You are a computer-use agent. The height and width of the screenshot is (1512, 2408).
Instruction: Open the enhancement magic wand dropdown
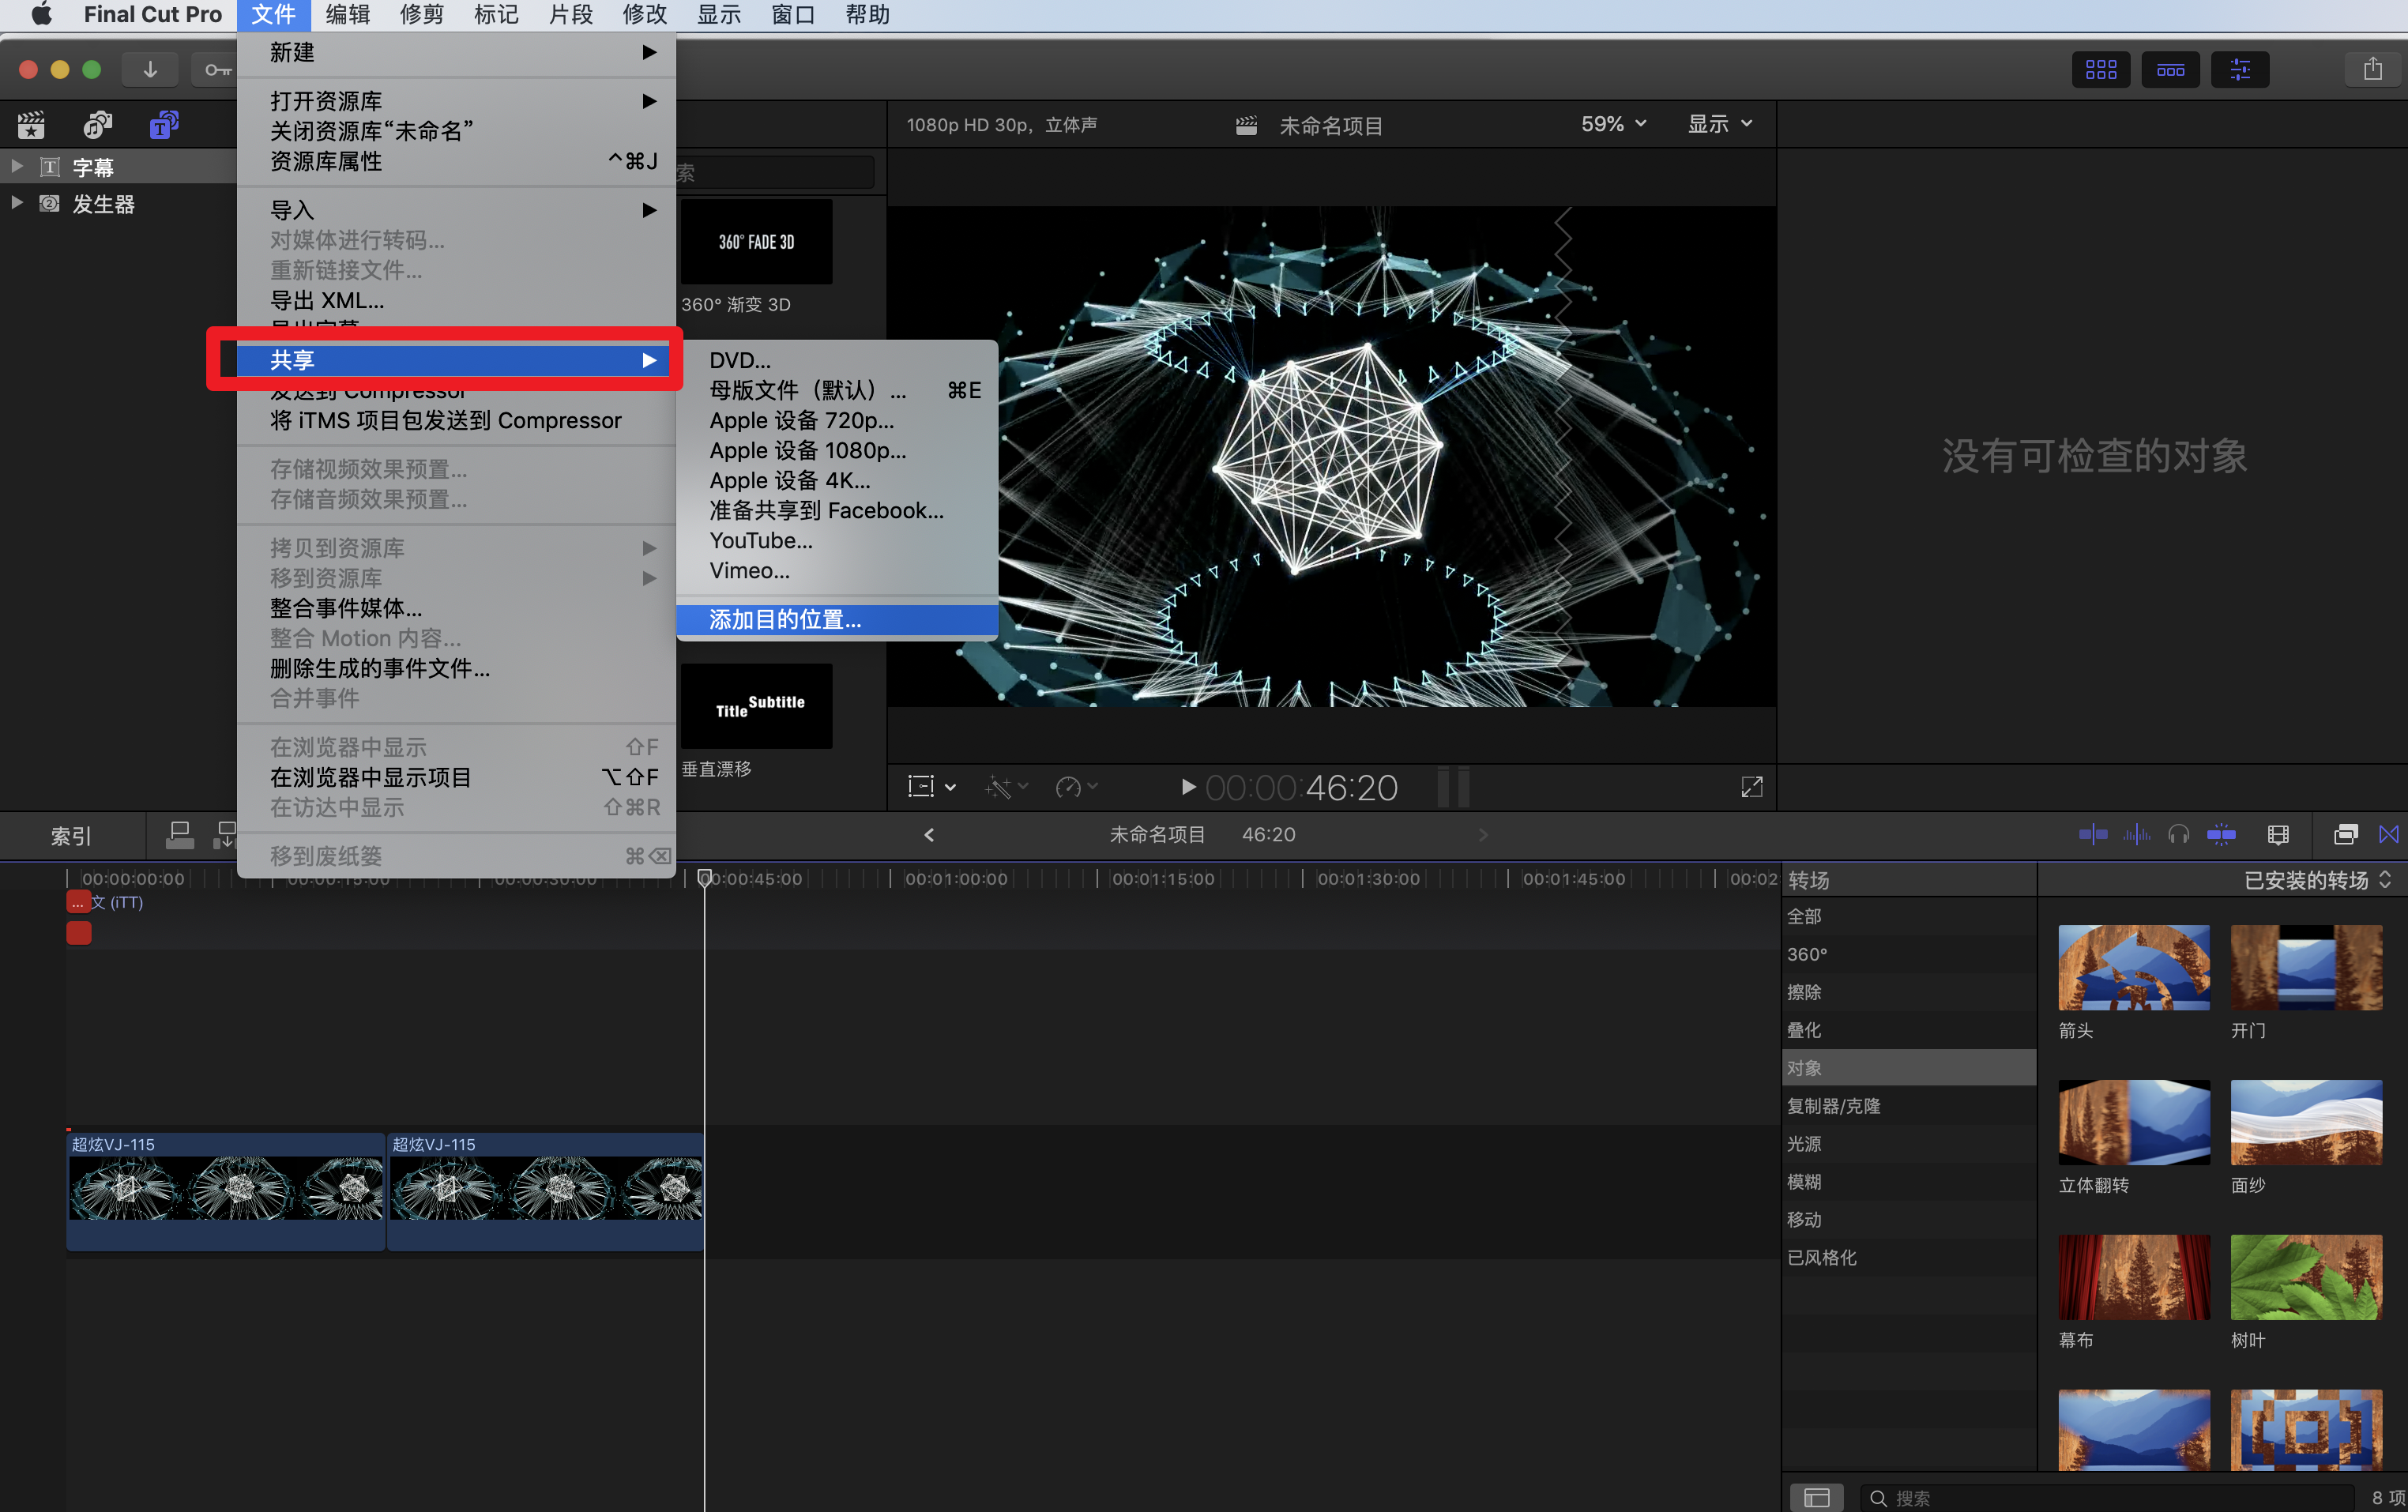(x=1006, y=787)
